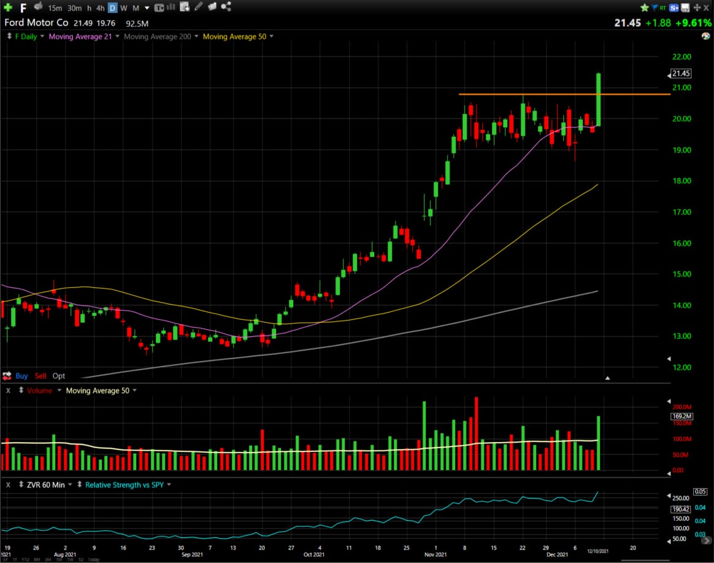Image resolution: width=714 pixels, height=563 pixels.
Task: Click the F Daily plot label
Action: pos(26,36)
